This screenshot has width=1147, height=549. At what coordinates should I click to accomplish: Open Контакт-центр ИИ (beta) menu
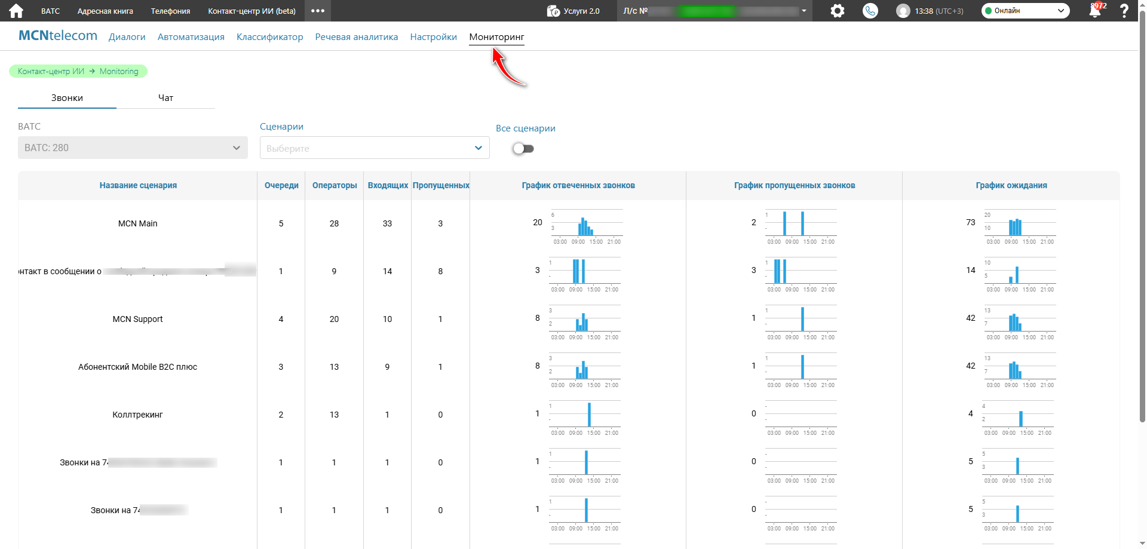point(252,11)
